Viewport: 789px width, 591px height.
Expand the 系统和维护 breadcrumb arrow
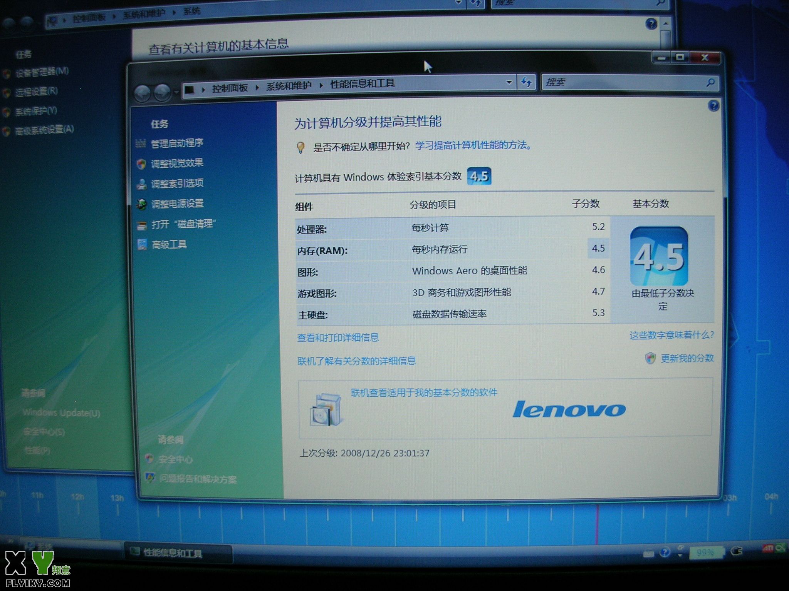coord(321,85)
